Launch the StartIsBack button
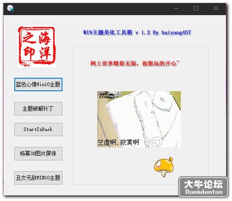 (38, 129)
